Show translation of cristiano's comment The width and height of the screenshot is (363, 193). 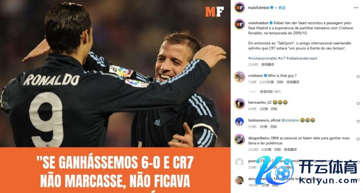click(x=293, y=82)
